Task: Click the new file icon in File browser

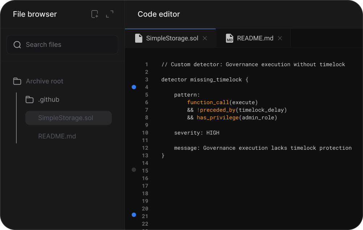Action: [x=95, y=14]
